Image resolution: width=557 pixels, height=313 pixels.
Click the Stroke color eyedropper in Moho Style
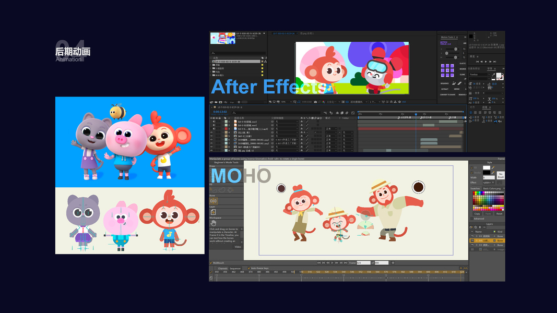pyautogui.click(x=493, y=173)
